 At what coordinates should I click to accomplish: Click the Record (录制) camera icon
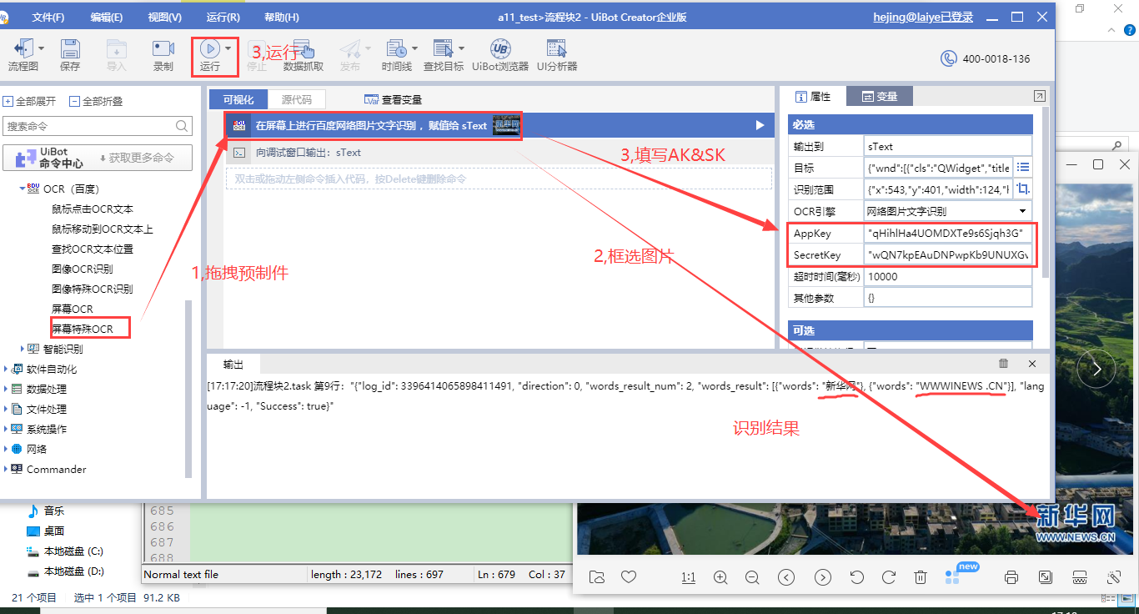[x=163, y=50]
